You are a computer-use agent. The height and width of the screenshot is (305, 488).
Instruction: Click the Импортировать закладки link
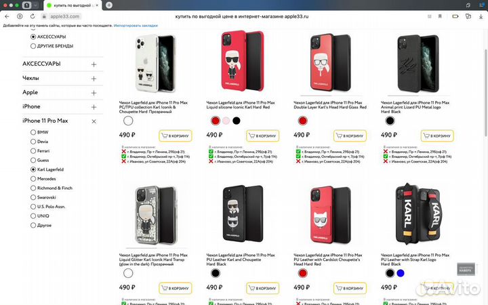coord(136,26)
